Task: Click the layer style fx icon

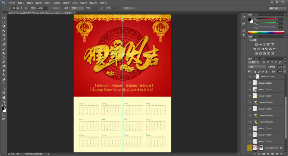Action: coord(259,154)
